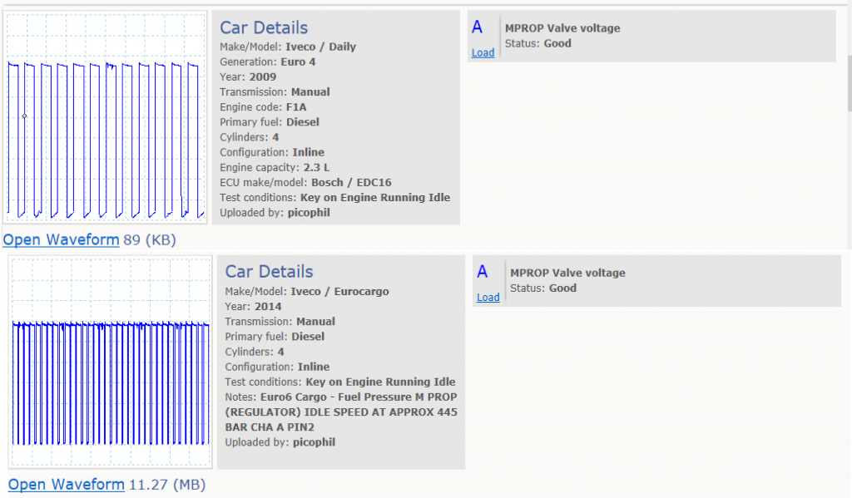Click 'MPROP Valve voltage' title in the Daily entry

click(562, 28)
